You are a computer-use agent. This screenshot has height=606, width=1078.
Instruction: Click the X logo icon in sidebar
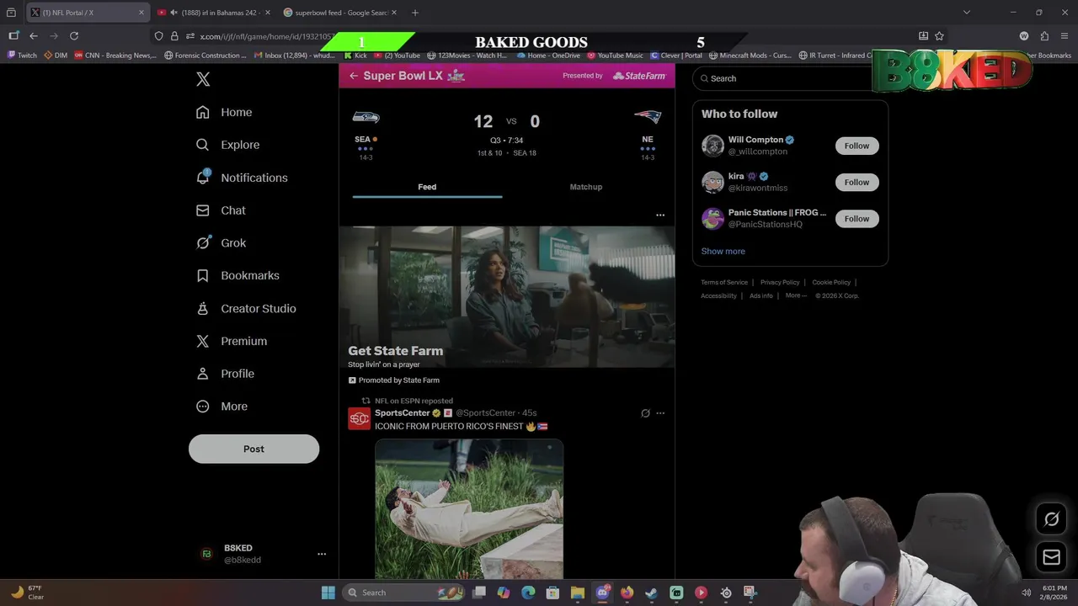(x=203, y=79)
